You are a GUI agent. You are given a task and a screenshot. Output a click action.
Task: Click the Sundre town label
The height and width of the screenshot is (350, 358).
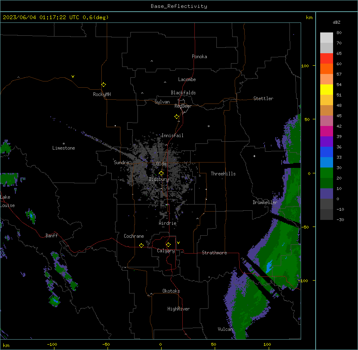[121, 163]
